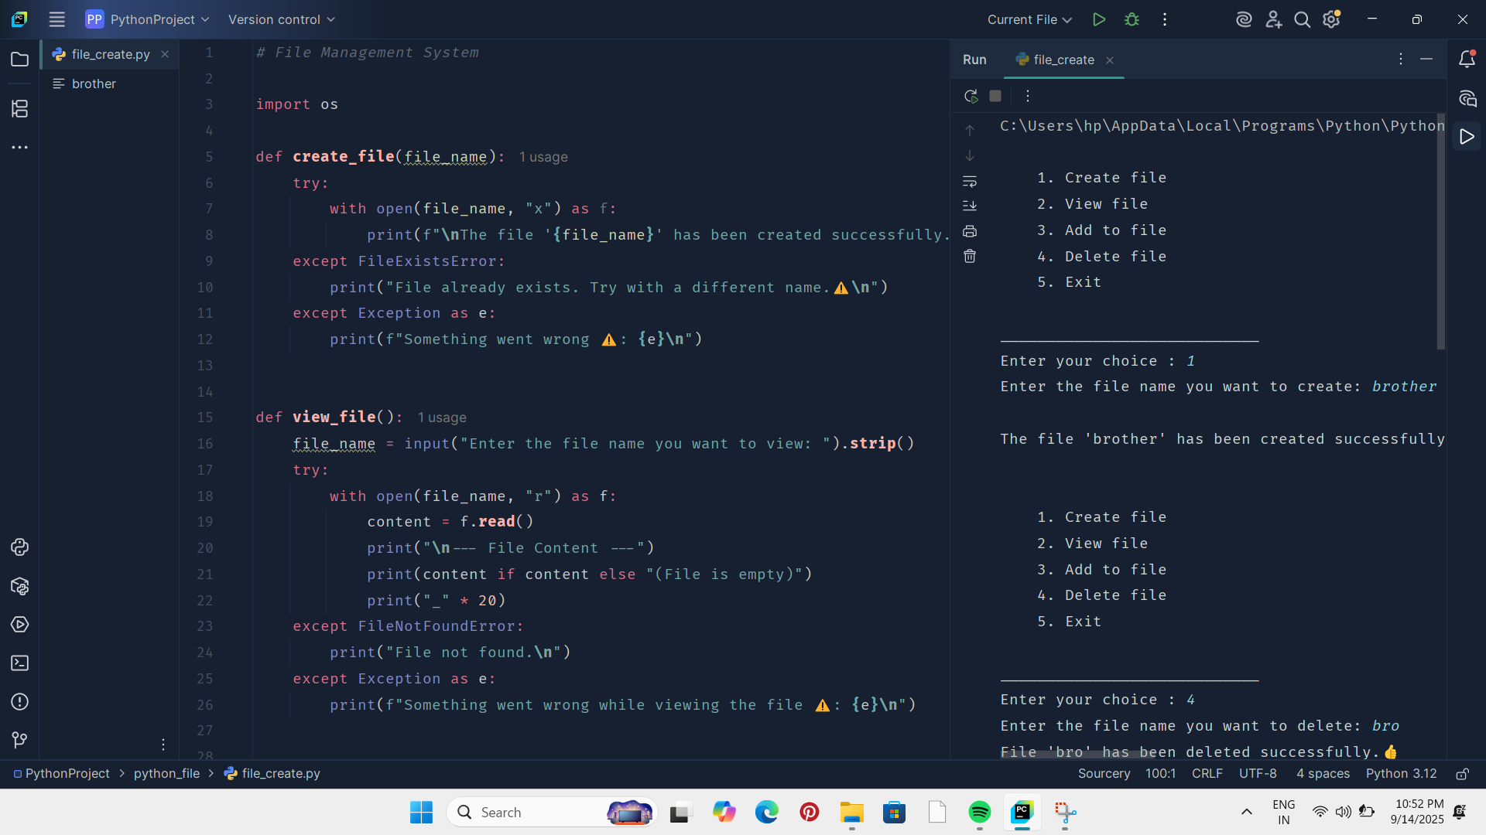Image resolution: width=1486 pixels, height=835 pixels.
Task: Rerun file_create in Run panel
Action: (971, 96)
